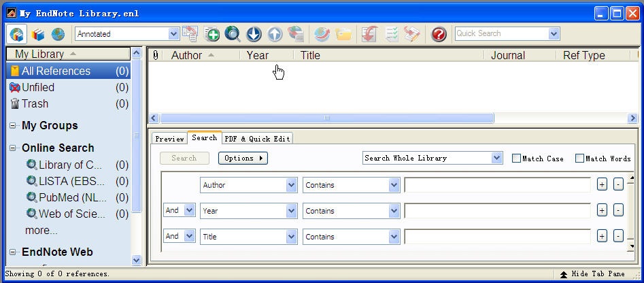The height and width of the screenshot is (283, 644).
Task: Open Contains dropdown in Title row
Action: (394, 237)
